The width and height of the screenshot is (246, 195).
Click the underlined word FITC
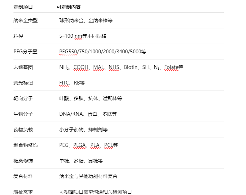click(64, 83)
